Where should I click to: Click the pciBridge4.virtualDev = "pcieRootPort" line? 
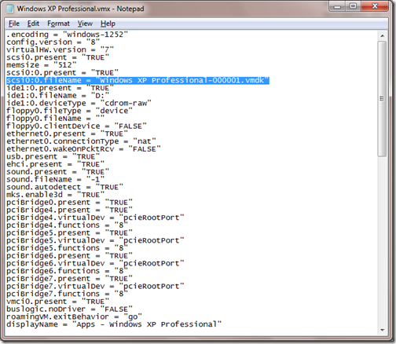95,218
